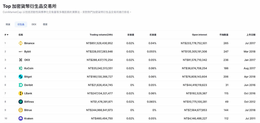Sort by 上市日期 column header
The height and width of the screenshot is (123, 260).
(251, 35)
